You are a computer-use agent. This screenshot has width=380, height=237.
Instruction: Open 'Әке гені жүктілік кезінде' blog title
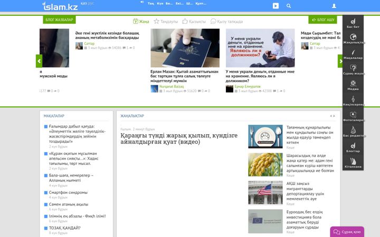(107, 35)
